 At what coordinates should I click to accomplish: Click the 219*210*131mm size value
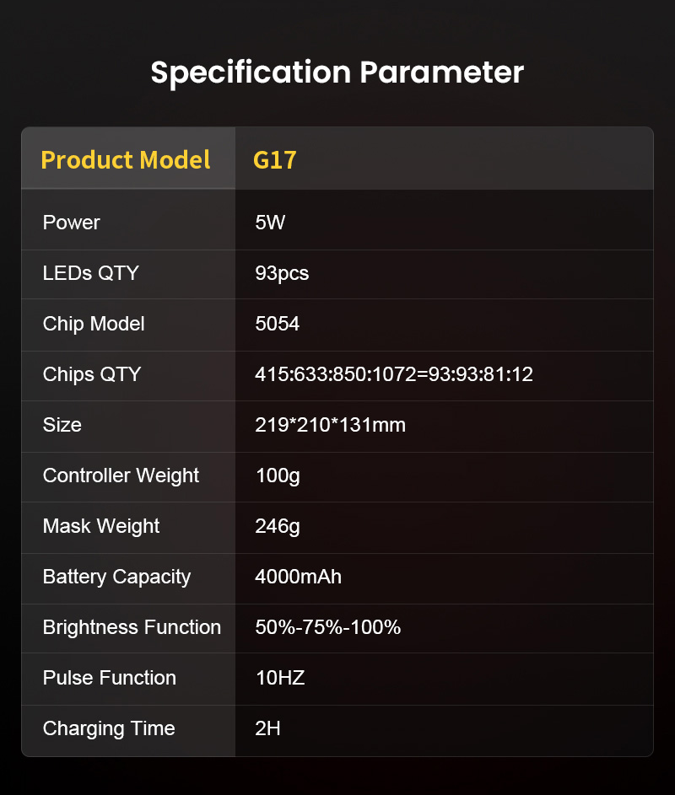pos(330,425)
